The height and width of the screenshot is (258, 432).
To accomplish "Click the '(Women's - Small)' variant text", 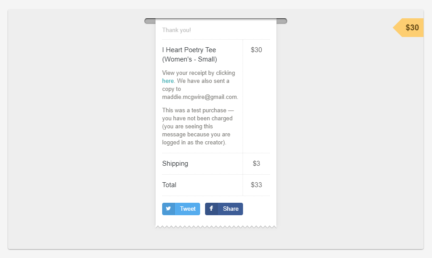I will pyautogui.click(x=189, y=59).
